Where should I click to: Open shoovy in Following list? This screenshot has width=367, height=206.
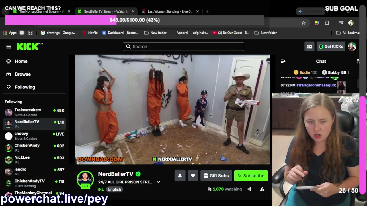[34, 136]
